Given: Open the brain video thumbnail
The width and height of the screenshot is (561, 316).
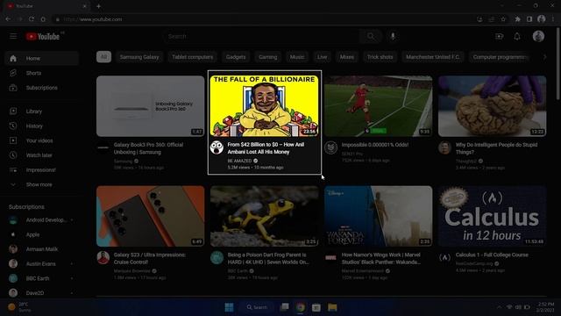Looking at the screenshot, I should pyautogui.click(x=493, y=105).
